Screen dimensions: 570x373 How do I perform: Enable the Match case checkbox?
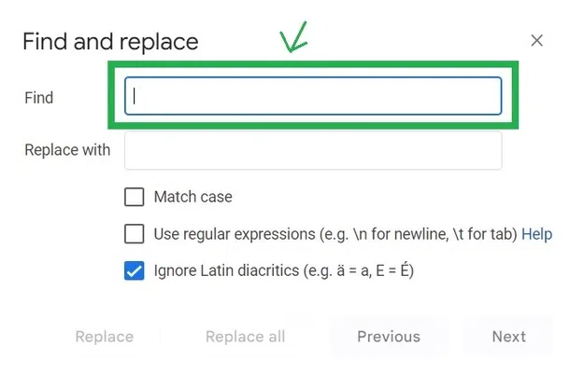[135, 197]
